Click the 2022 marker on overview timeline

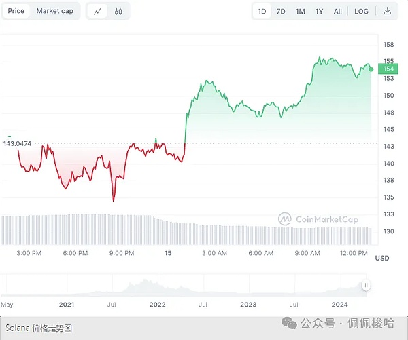(x=158, y=305)
